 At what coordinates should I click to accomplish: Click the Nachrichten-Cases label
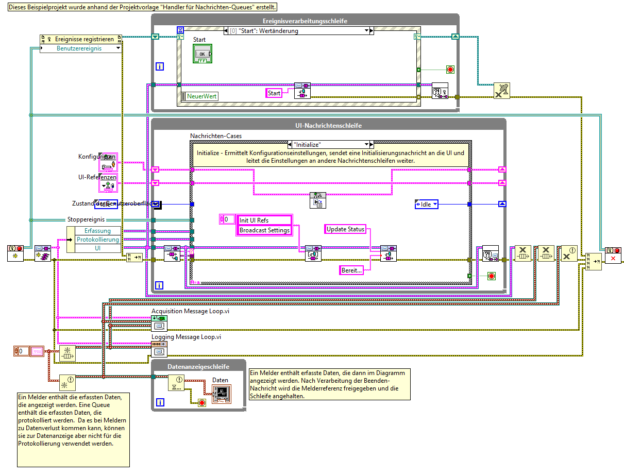click(x=216, y=136)
